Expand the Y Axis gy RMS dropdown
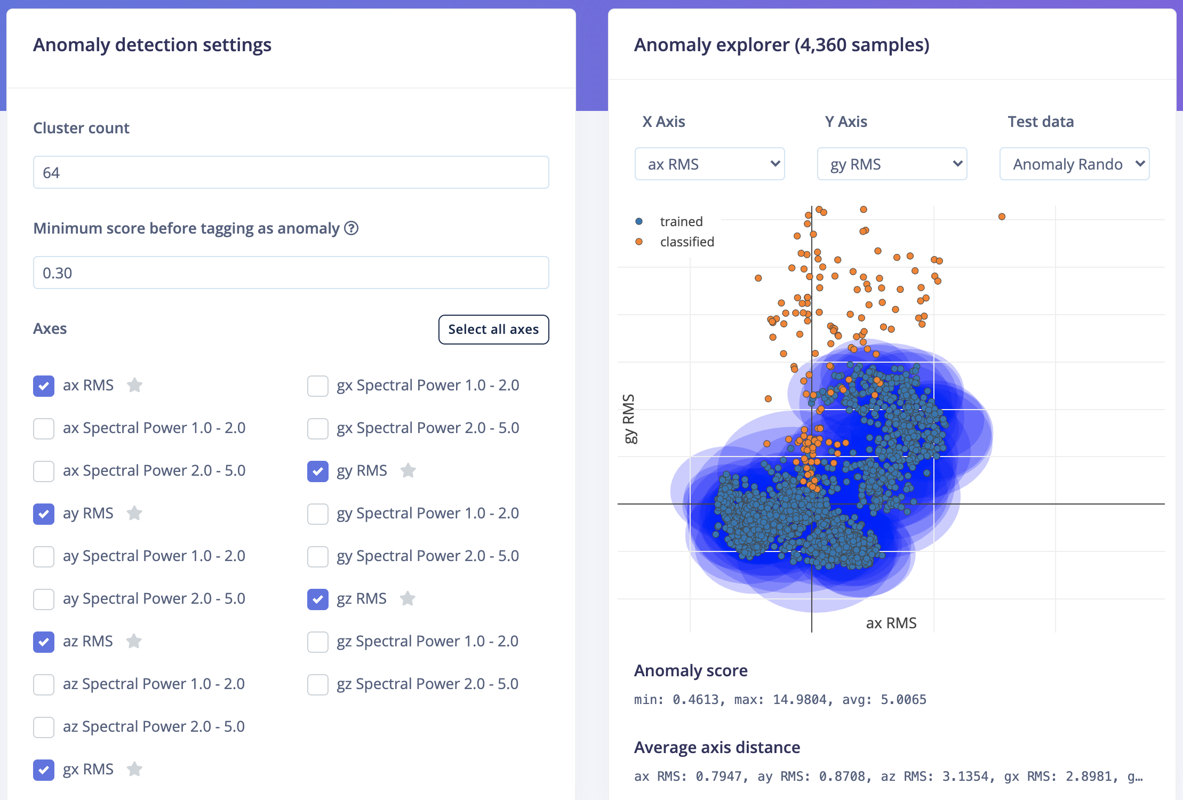1183x800 pixels. click(x=892, y=164)
